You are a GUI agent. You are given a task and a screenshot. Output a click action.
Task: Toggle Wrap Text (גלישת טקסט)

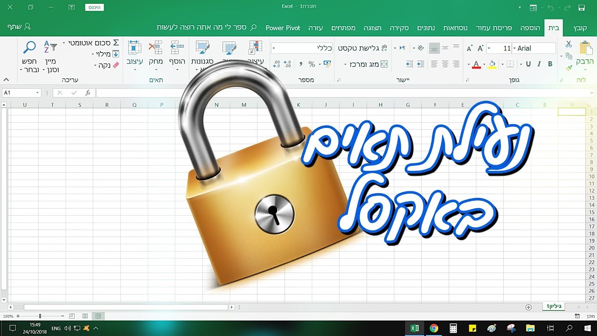[x=363, y=48]
